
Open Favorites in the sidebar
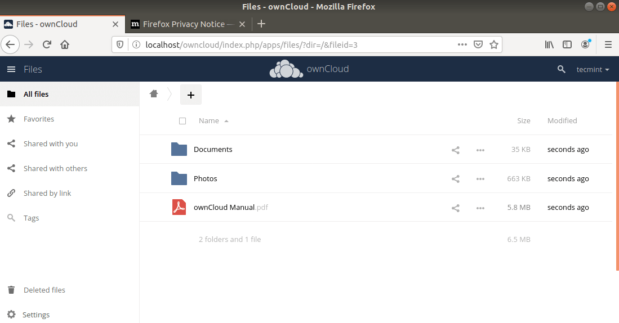click(x=69, y=119)
